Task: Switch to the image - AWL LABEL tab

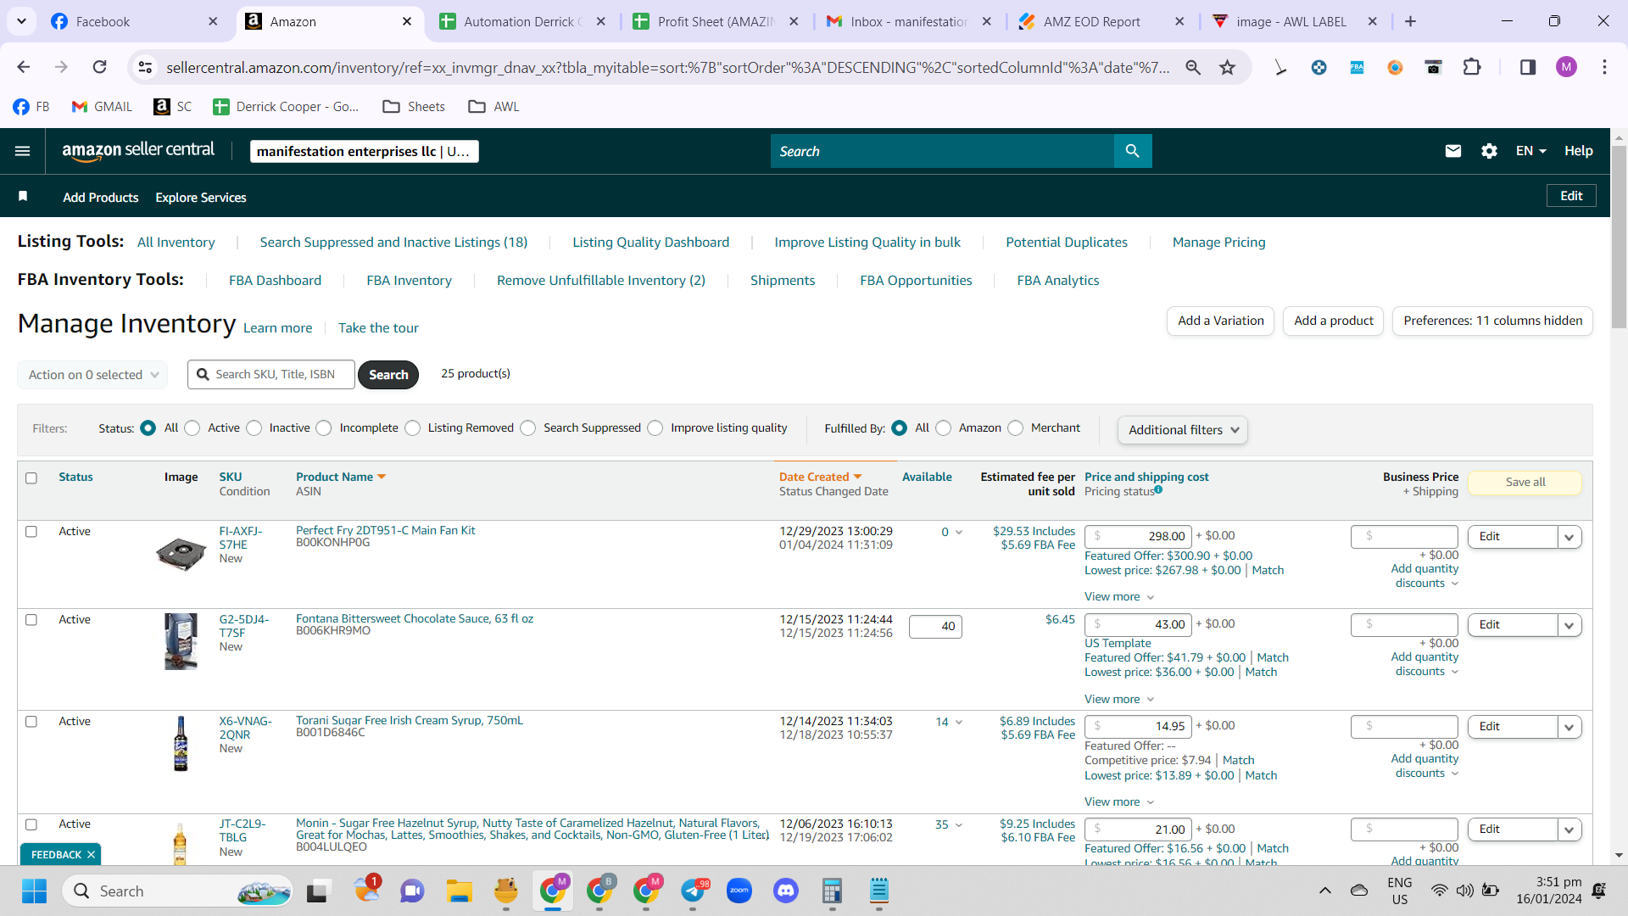Action: coord(1296,22)
